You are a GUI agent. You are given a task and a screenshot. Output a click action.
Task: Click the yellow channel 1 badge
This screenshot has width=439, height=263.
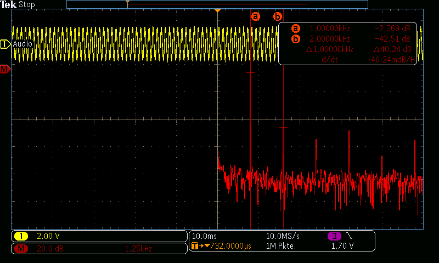[21, 236]
